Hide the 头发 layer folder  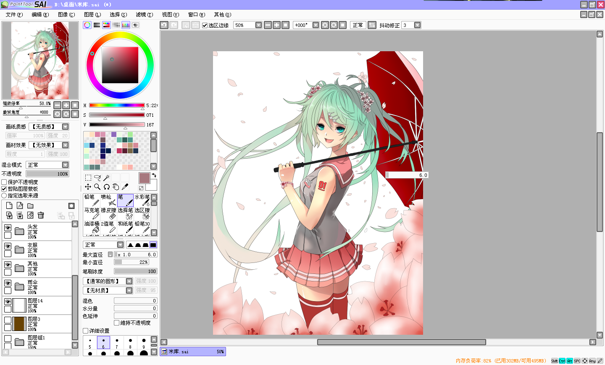coord(8,228)
